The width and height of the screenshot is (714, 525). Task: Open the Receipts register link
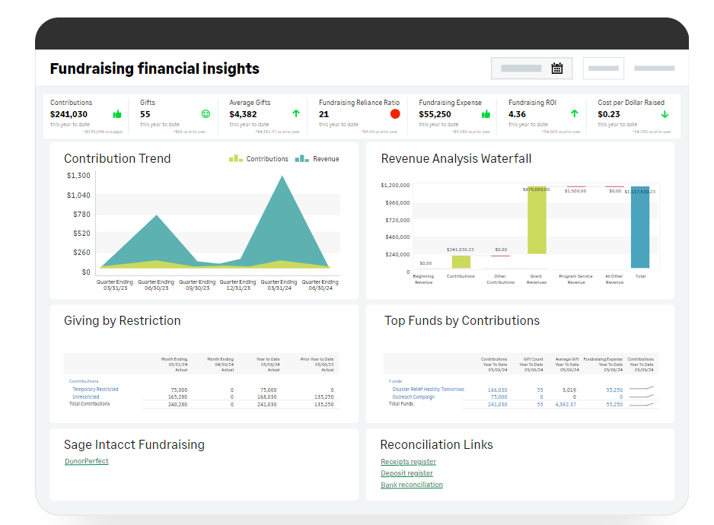point(408,462)
